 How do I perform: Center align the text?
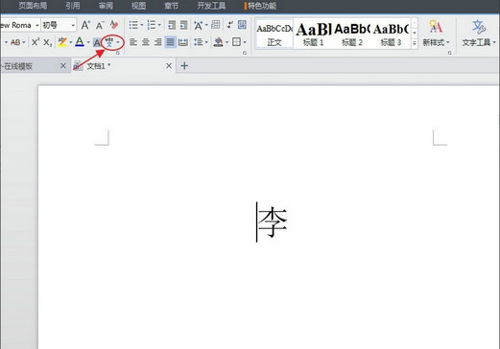(x=146, y=42)
